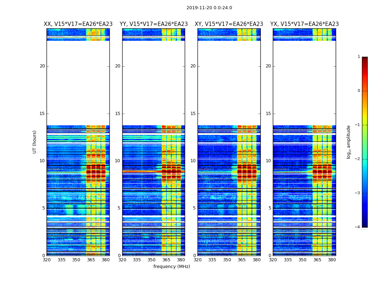Click the UT (hours) axis label
Screen dimensions: 373x284
pos(34,142)
